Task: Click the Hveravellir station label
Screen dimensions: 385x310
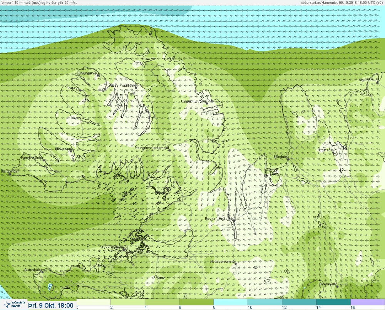Action: pyautogui.click(x=328, y=284)
